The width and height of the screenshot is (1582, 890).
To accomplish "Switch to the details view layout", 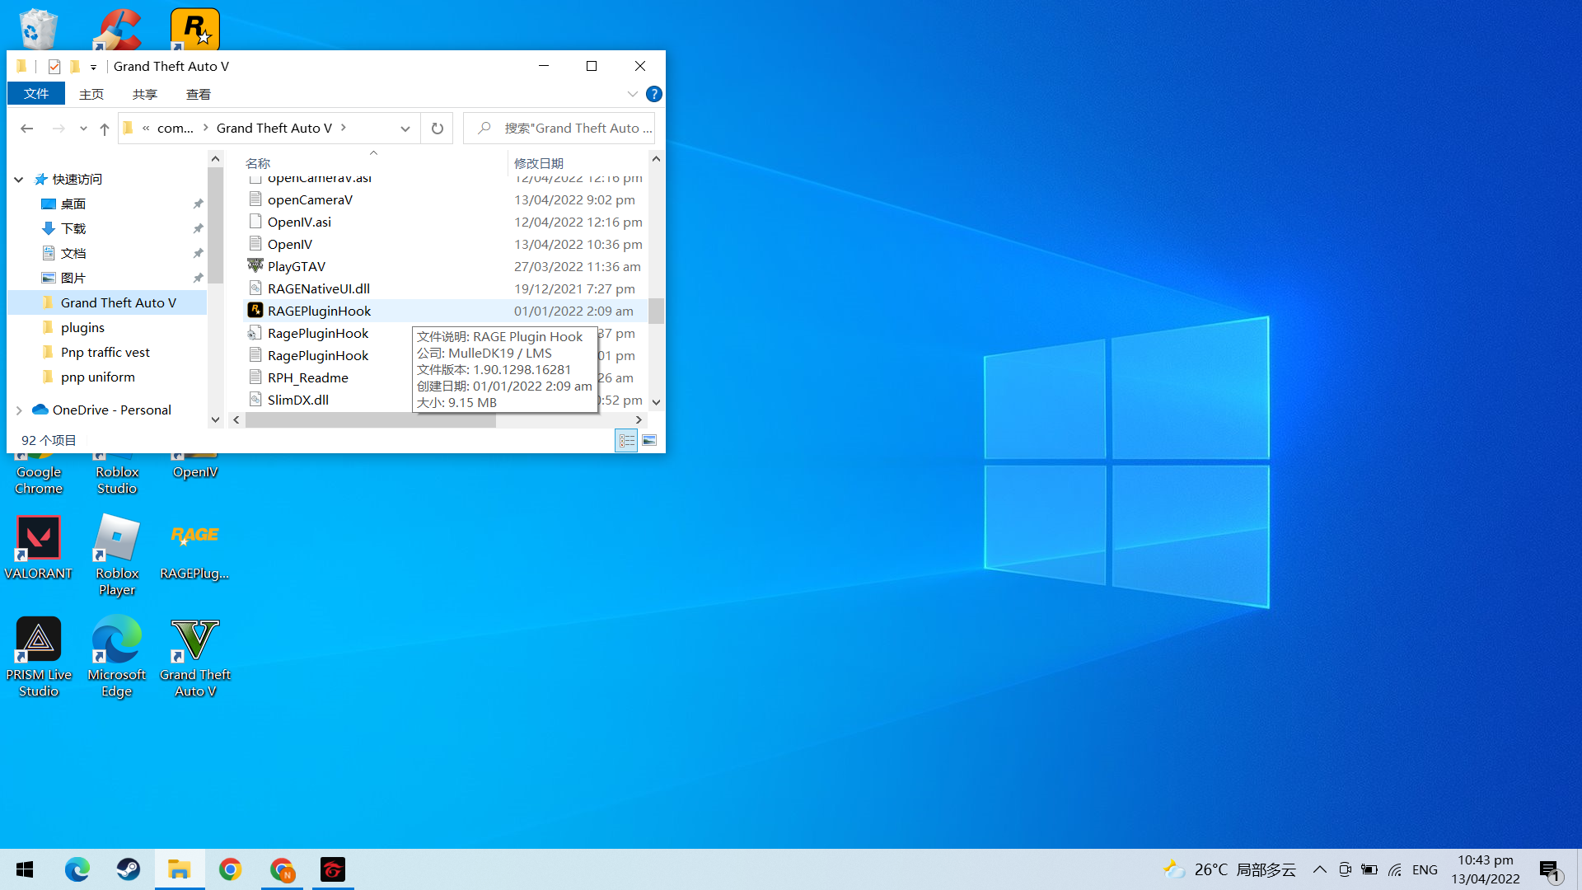I will pyautogui.click(x=626, y=441).
